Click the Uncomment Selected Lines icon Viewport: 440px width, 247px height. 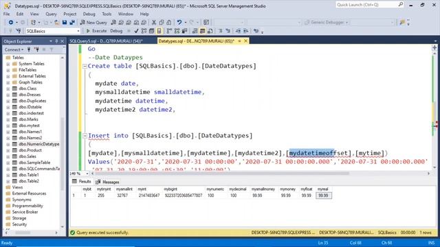[x=228, y=31]
